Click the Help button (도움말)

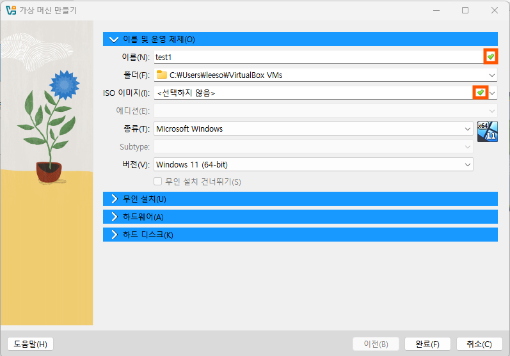pyautogui.click(x=30, y=344)
